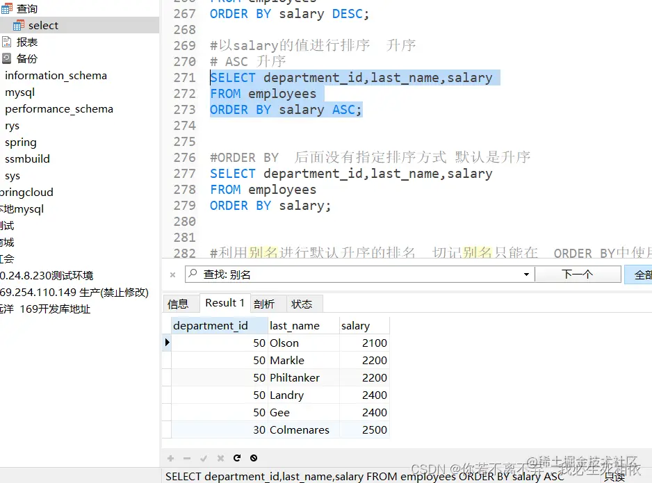
Task: Click line 273 ORDER BY salary ASC
Action: (x=286, y=110)
